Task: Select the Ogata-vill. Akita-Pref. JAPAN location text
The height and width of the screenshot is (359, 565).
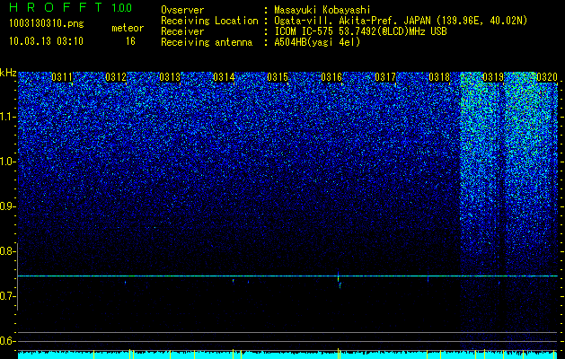Action: (401, 22)
